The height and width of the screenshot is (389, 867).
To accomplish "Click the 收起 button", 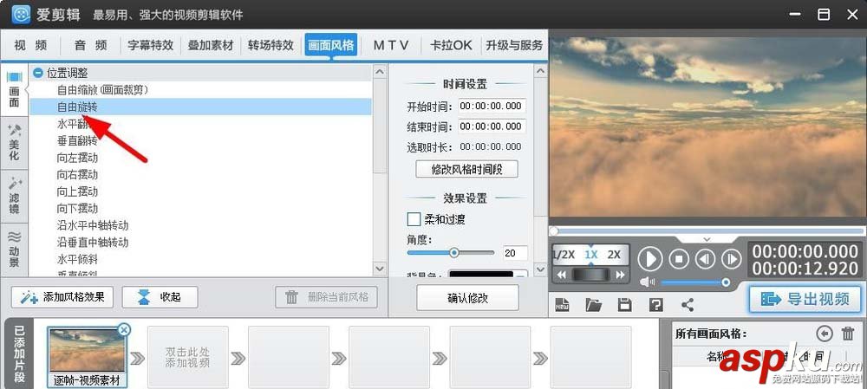I will coord(160,297).
